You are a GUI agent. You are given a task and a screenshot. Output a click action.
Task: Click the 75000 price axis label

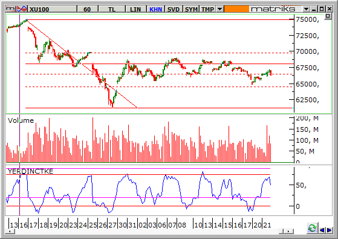[x=307, y=19]
